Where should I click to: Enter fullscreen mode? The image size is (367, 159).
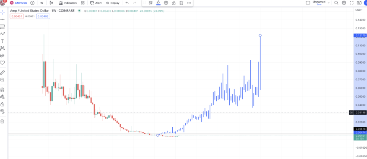pos(351,3)
